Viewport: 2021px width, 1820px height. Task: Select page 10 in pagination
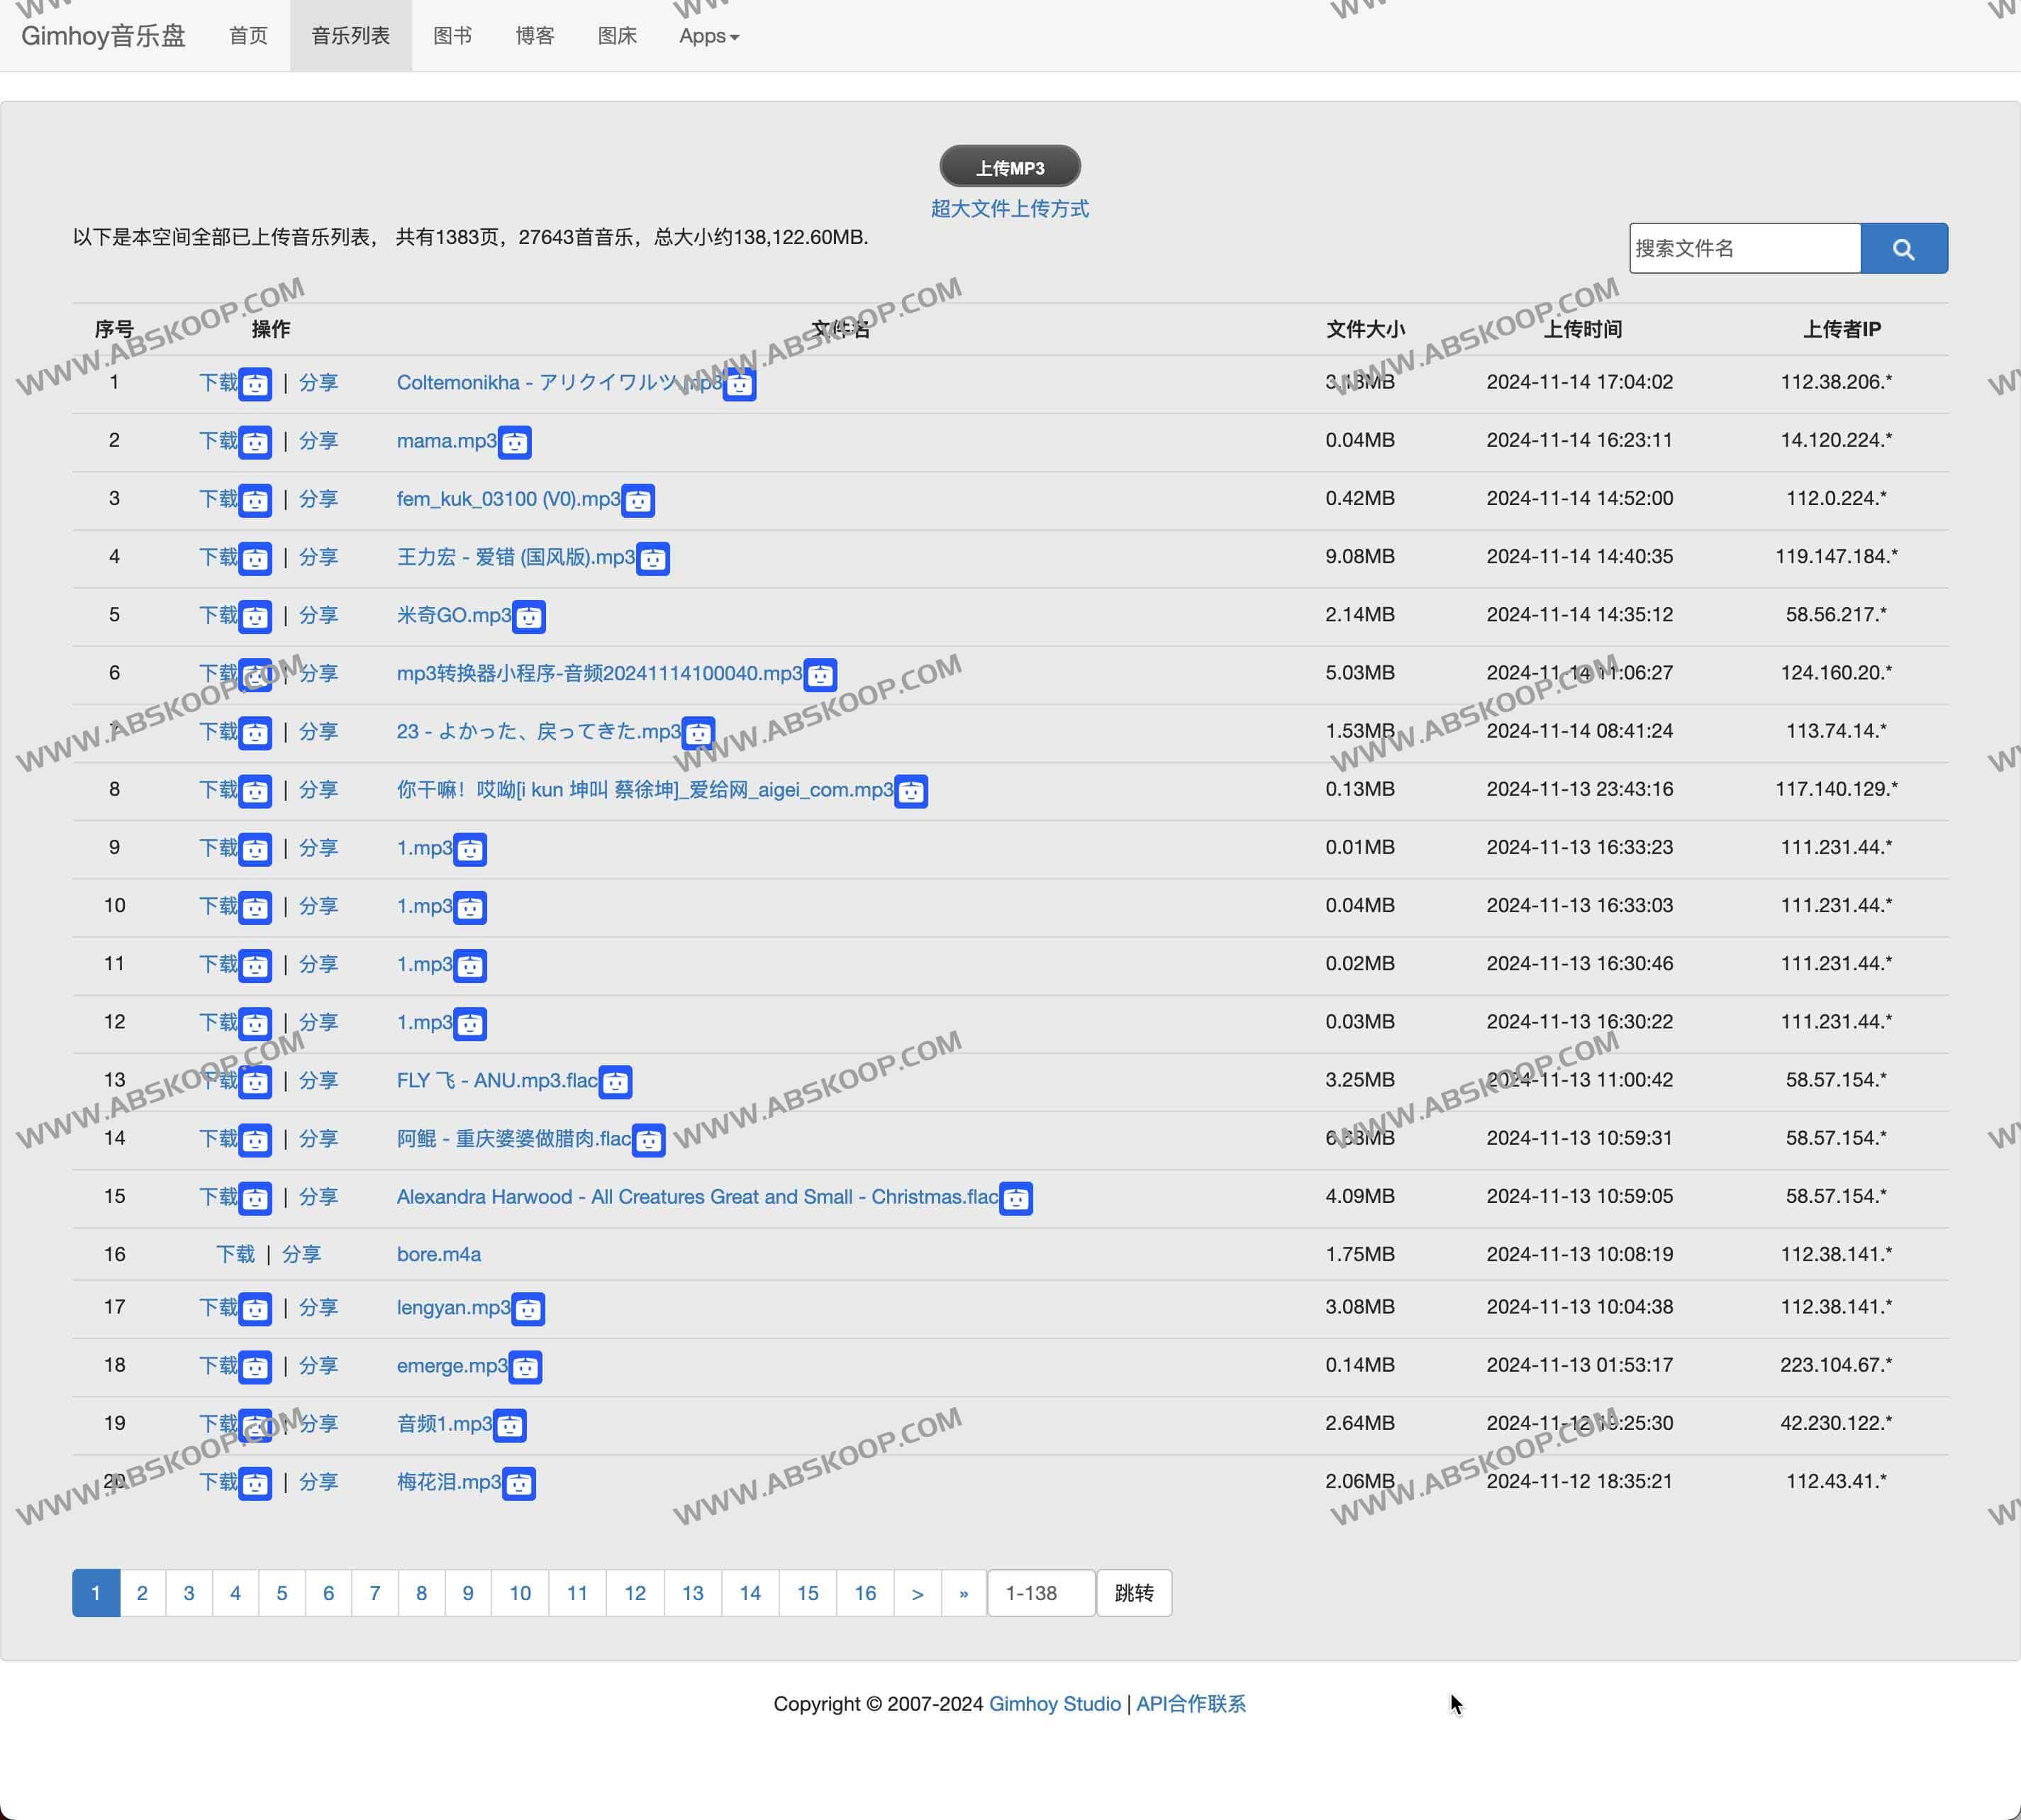coord(520,1593)
